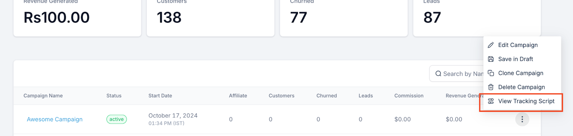The width and height of the screenshot is (573, 136).
Task: Open the Awesome Campaign link
Action: (55, 119)
